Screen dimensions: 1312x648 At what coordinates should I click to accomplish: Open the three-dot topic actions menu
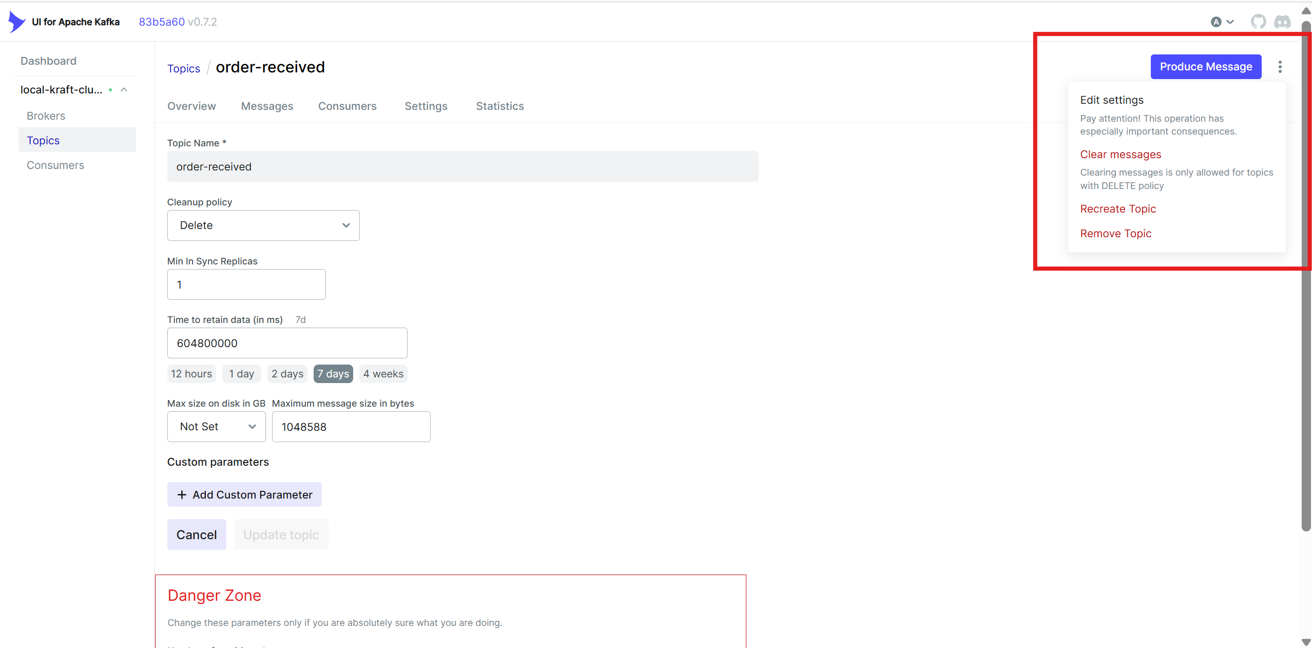pyautogui.click(x=1280, y=67)
